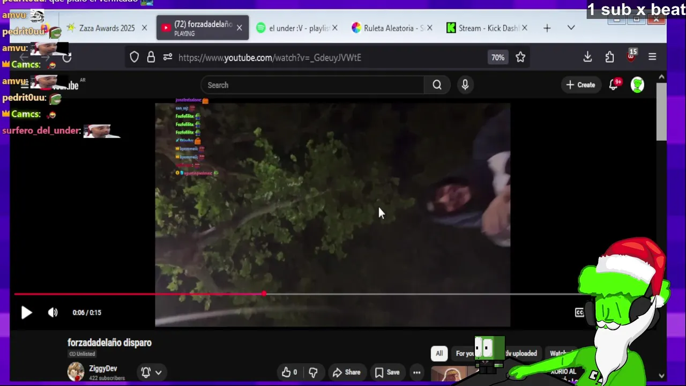Click the YouTube search magnifier button
The height and width of the screenshot is (386, 686).
(x=437, y=85)
